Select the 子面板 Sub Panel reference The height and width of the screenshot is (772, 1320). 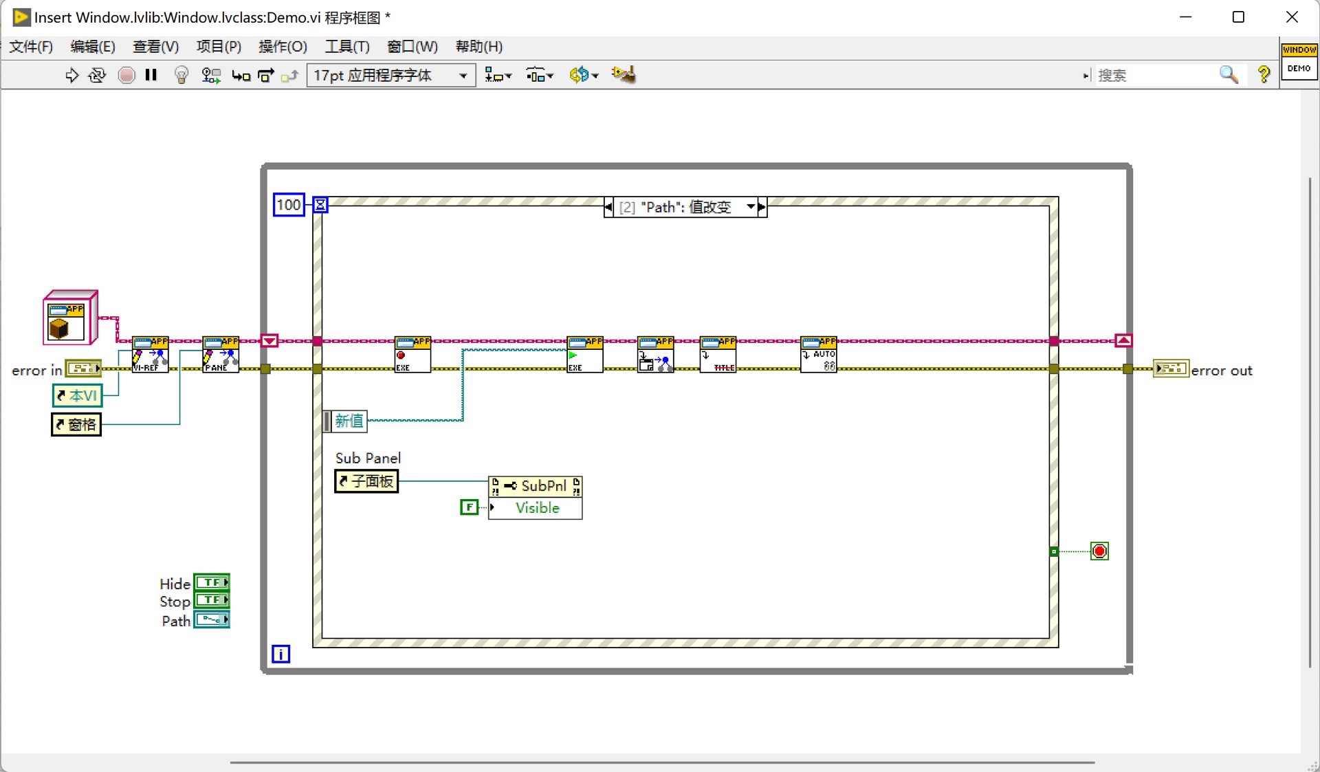click(x=366, y=481)
